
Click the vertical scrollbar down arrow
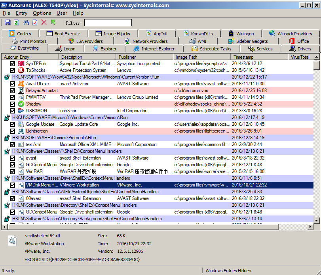[x=317, y=221]
